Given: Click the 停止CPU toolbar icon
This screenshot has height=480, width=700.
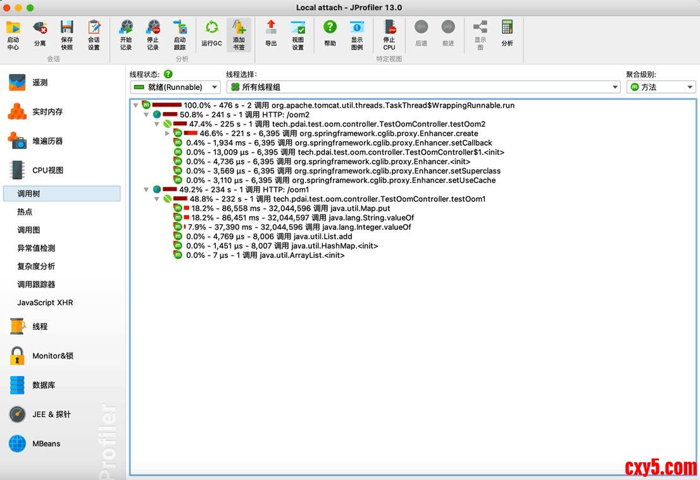Looking at the screenshot, I should 389,34.
